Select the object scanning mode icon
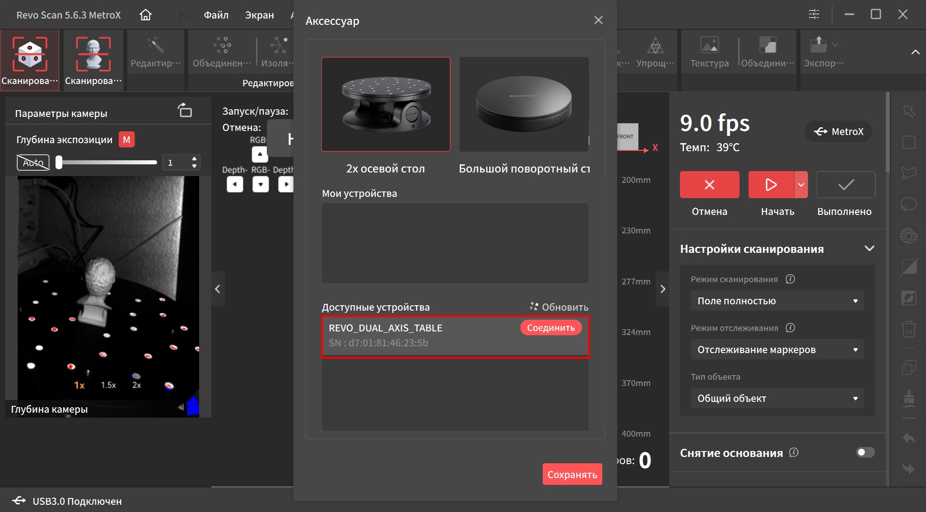926x512 pixels. click(x=30, y=54)
